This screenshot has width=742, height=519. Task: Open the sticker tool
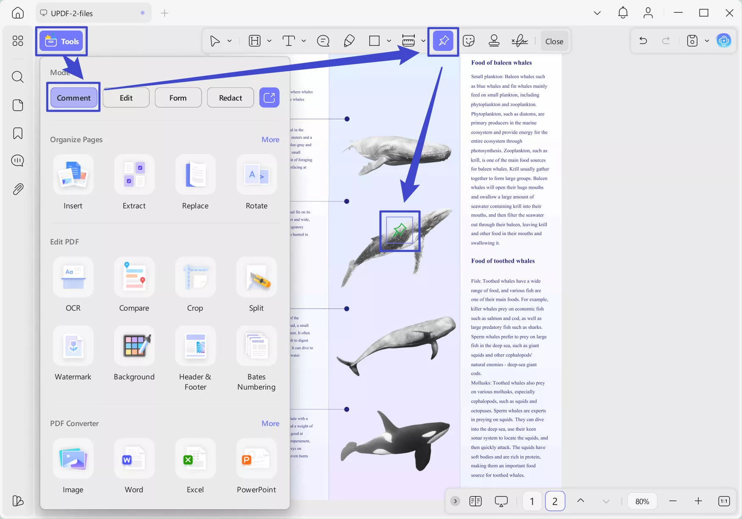[469, 41]
